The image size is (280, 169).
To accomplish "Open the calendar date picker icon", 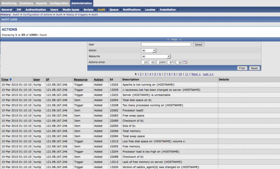I will pyautogui.click(x=185, y=62).
